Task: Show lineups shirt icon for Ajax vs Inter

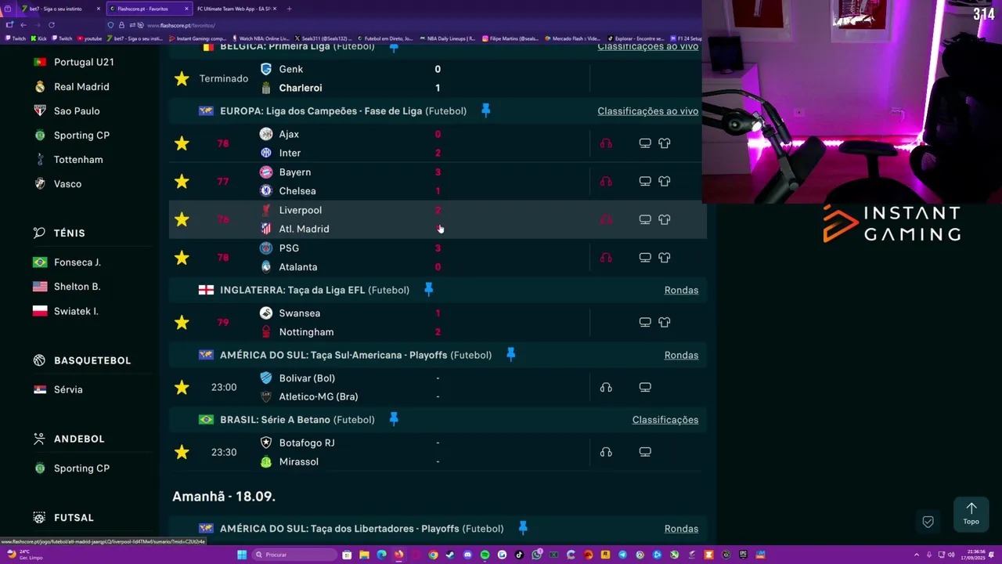Action: (x=665, y=143)
